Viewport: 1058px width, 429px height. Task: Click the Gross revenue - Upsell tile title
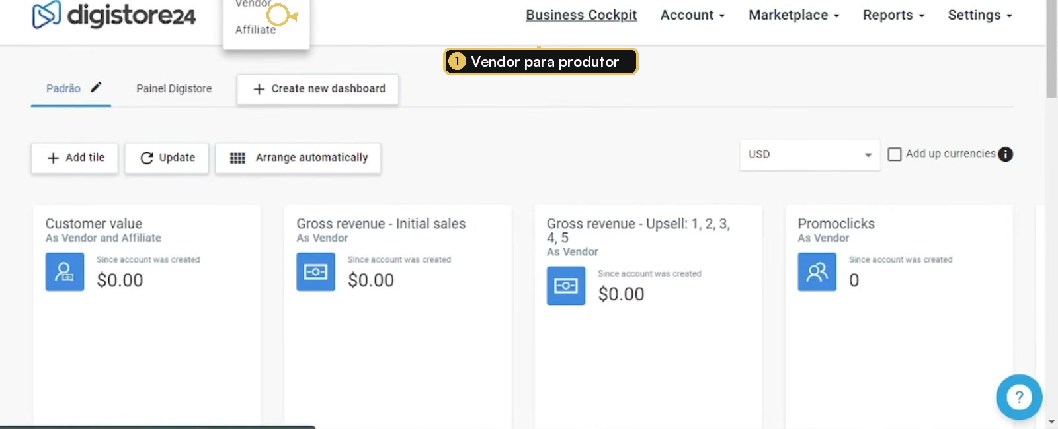[x=638, y=230]
